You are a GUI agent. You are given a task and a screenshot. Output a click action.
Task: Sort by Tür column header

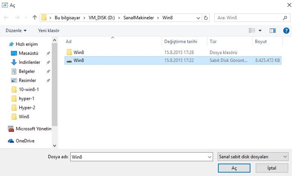point(230,41)
